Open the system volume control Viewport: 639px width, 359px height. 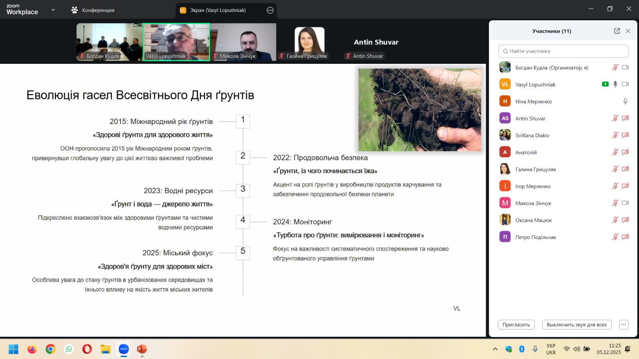coord(576,349)
